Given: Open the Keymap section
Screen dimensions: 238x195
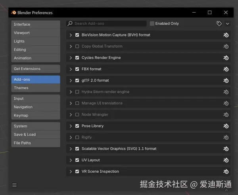Looking at the screenshot, I should click(36, 115).
